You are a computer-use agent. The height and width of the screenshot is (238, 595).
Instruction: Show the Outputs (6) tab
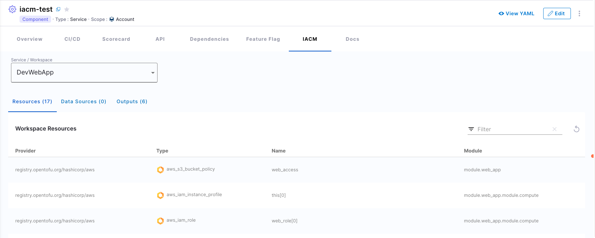click(132, 101)
